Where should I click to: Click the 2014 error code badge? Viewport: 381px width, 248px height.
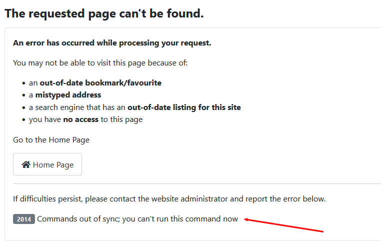click(24, 219)
